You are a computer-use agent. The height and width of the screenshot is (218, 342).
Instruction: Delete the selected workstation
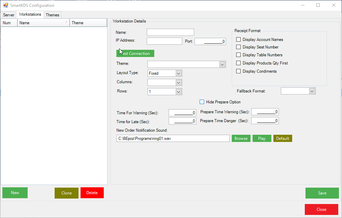point(92,193)
